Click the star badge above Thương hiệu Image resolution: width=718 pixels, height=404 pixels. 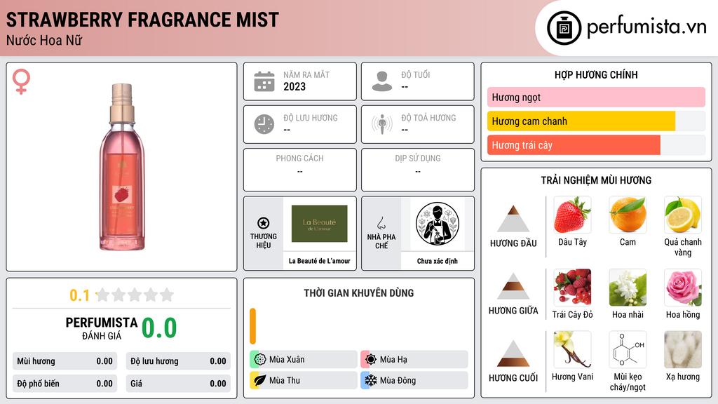[x=264, y=223]
